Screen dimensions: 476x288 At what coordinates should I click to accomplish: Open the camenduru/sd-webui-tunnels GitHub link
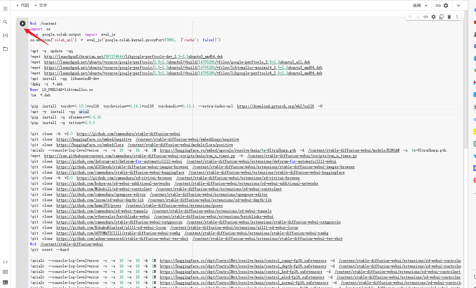point(102,211)
